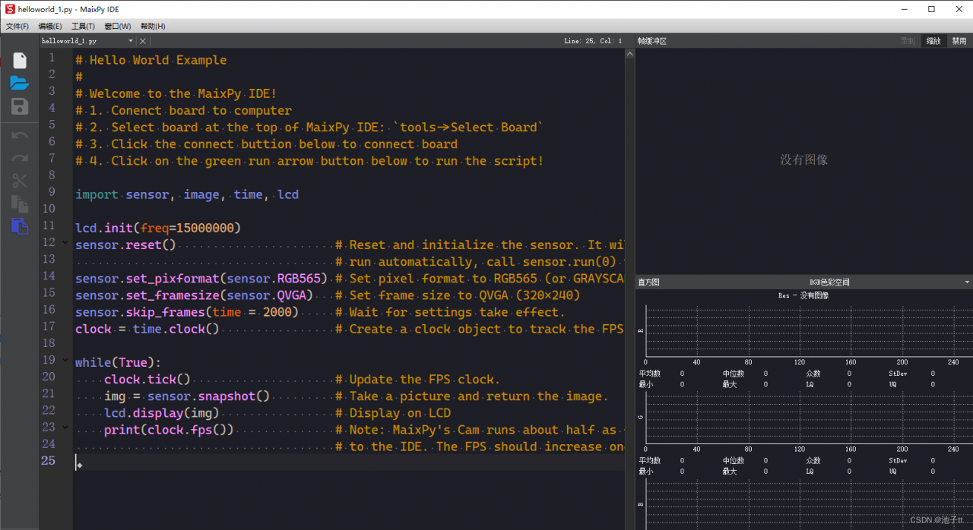This screenshot has width=973, height=530.
Task: Click 'sensor.skip_frames(time = 2000)' code
Action: 187,312
